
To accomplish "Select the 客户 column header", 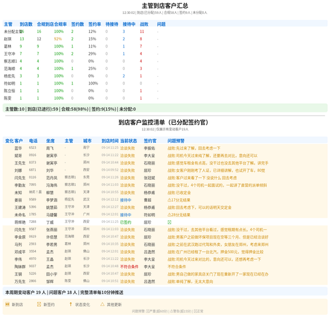I will [18, 141].
